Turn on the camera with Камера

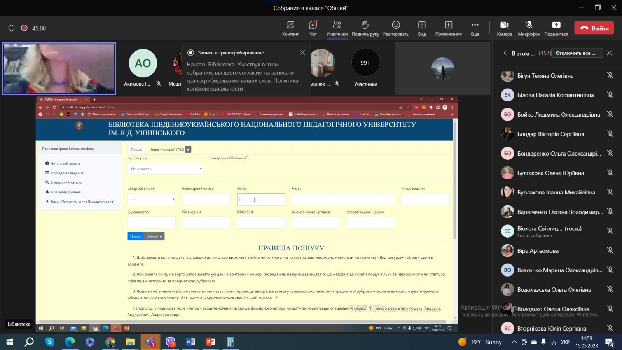pyautogui.click(x=505, y=28)
